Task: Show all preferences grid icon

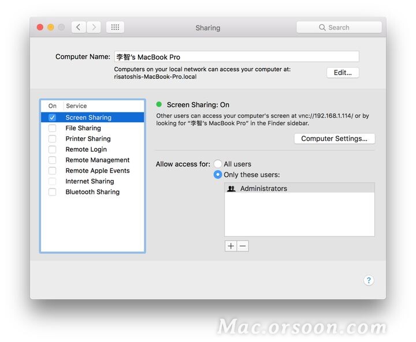Action: (115, 27)
